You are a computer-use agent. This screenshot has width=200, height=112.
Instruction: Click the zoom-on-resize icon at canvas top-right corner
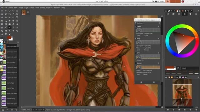tap(162, 16)
